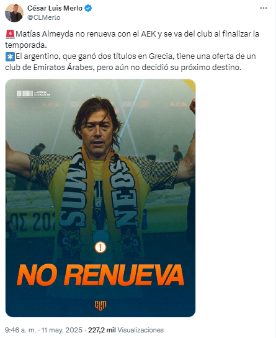Select the NO RENUEVA headline in the image
276x338 pixels.
coord(100,275)
